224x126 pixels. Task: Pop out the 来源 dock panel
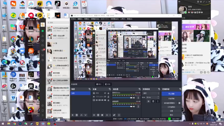110,89
